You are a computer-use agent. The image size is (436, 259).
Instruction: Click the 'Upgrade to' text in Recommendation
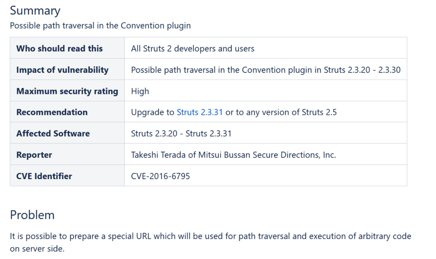(x=153, y=112)
